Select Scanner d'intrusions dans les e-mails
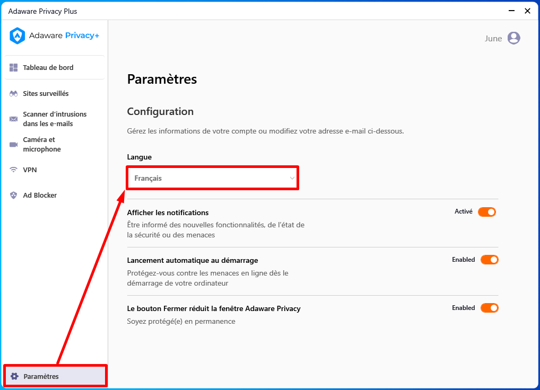The image size is (540, 390). (55, 119)
